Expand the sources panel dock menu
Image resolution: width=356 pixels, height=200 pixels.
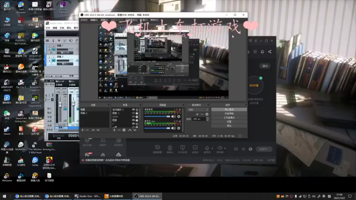click(x=140, y=105)
